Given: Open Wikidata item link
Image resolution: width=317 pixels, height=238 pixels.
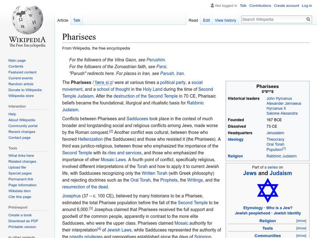Looking at the screenshot, I should click(x=19, y=191).
